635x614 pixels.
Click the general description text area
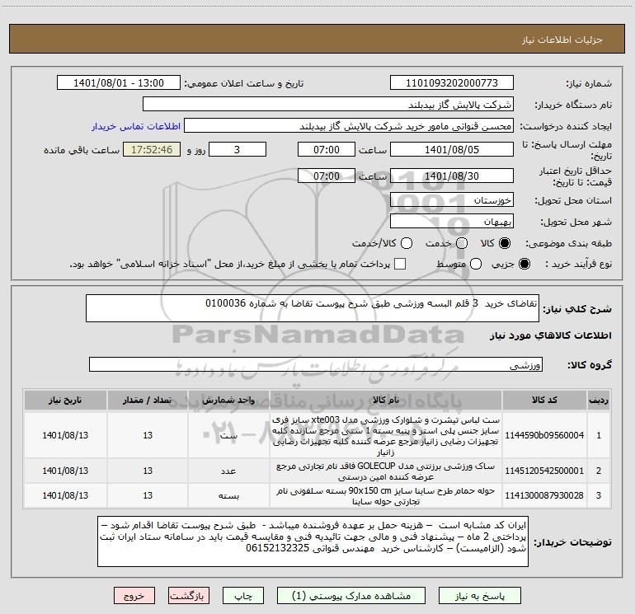(313, 308)
